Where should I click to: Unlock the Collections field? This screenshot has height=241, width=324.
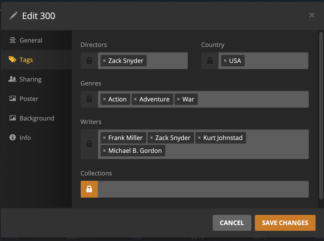point(89,189)
